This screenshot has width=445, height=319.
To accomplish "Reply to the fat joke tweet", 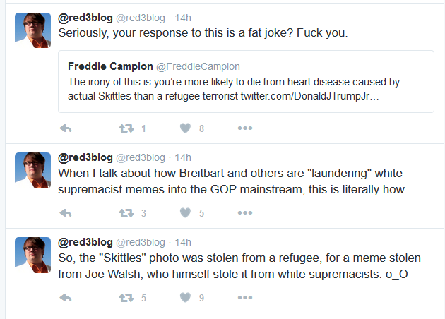I will click(x=66, y=128).
